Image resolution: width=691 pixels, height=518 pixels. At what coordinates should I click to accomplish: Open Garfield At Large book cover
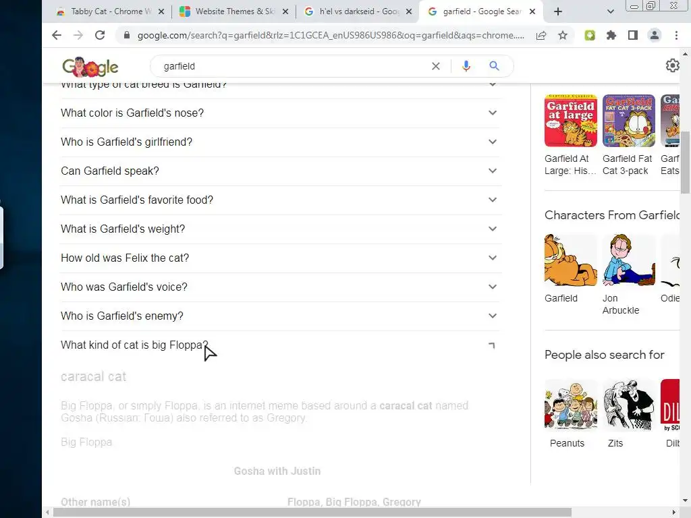point(571,121)
